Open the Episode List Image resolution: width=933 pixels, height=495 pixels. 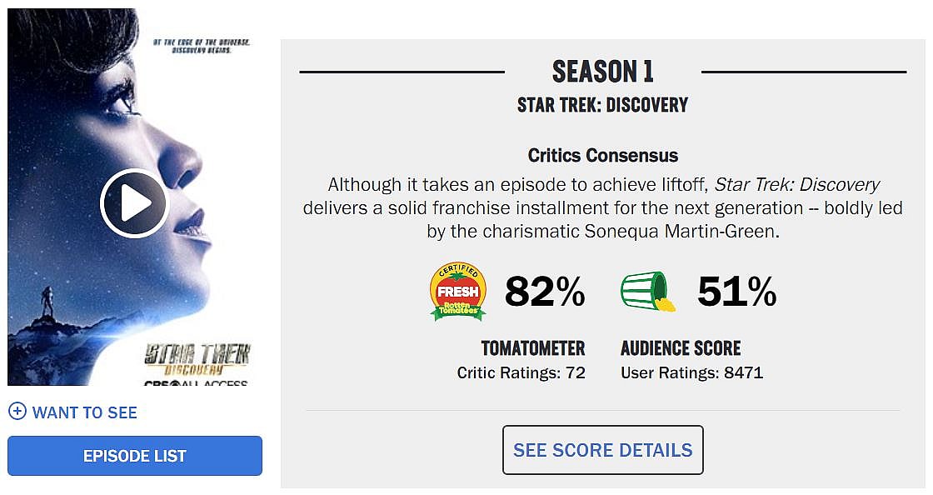coord(135,456)
